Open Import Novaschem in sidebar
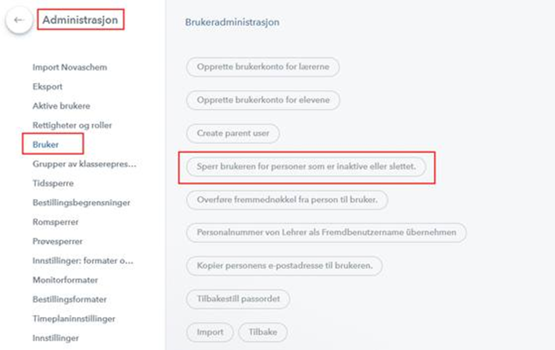Screen dimensions: 555x350 [x=70, y=67]
